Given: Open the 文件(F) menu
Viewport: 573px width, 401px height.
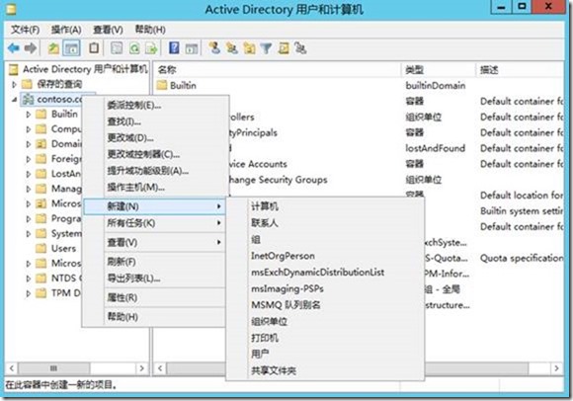Looking at the screenshot, I should point(25,30).
